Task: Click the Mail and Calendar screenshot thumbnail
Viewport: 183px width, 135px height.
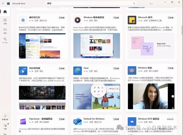Action: pos(42,46)
